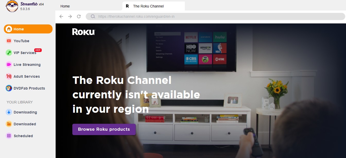Reload the page with refresh icon

click(79, 16)
